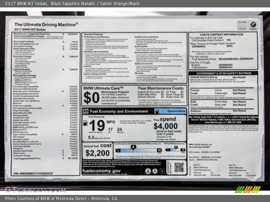
Task: Click the smog rating slider marker
Action: (175, 147)
